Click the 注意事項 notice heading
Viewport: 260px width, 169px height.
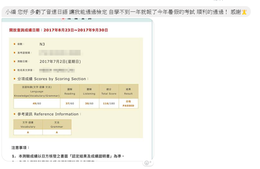pos(21,148)
